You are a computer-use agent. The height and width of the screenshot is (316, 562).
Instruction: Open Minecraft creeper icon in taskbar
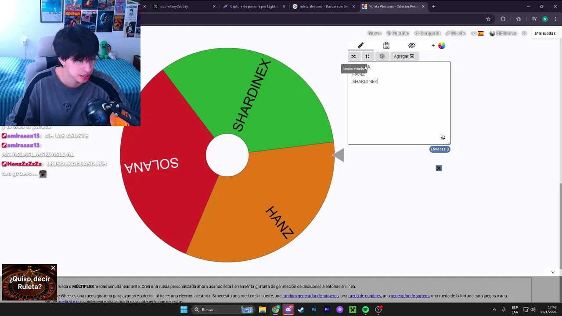pos(353,309)
